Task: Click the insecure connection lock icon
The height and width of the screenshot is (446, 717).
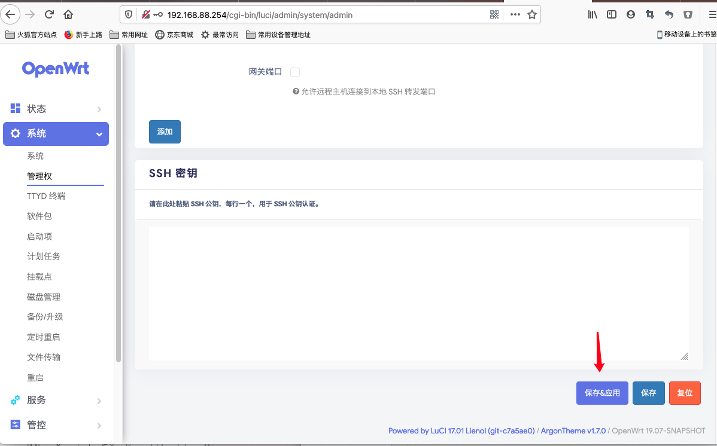Action: 146,14
